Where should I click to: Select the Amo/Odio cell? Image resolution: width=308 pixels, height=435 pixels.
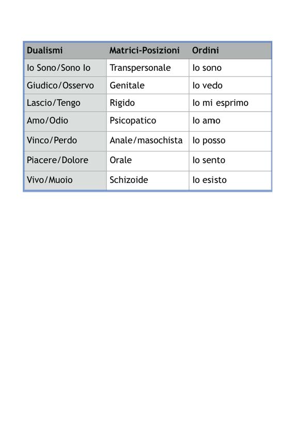(65, 121)
